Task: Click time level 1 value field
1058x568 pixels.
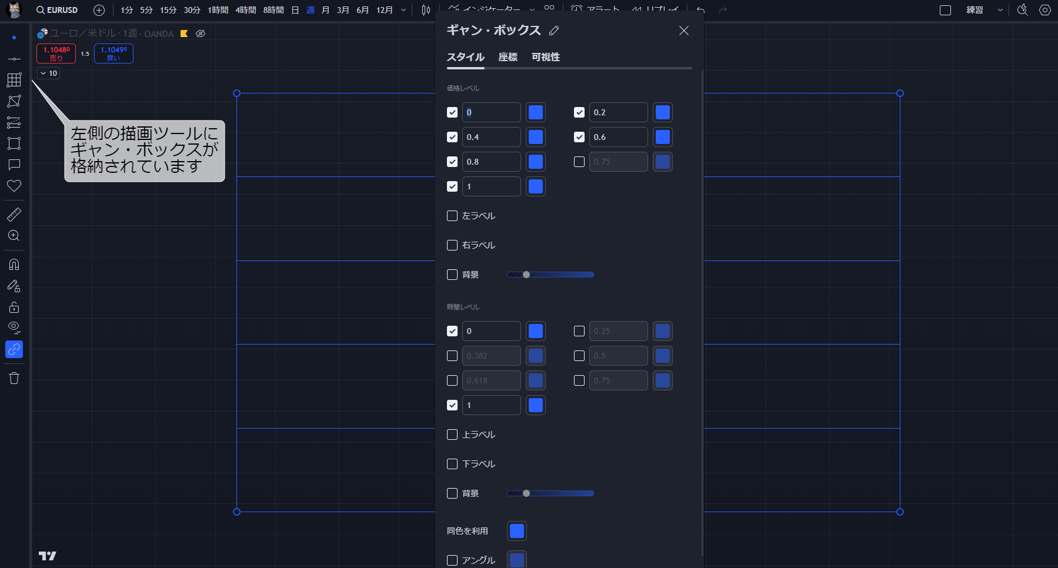Action: (491, 405)
